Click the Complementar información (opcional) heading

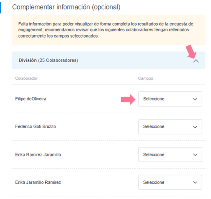click(66, 7)
